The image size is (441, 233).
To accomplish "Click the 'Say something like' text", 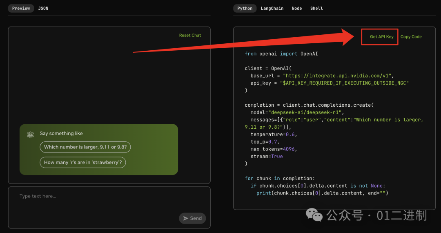I will pos(61,133).
